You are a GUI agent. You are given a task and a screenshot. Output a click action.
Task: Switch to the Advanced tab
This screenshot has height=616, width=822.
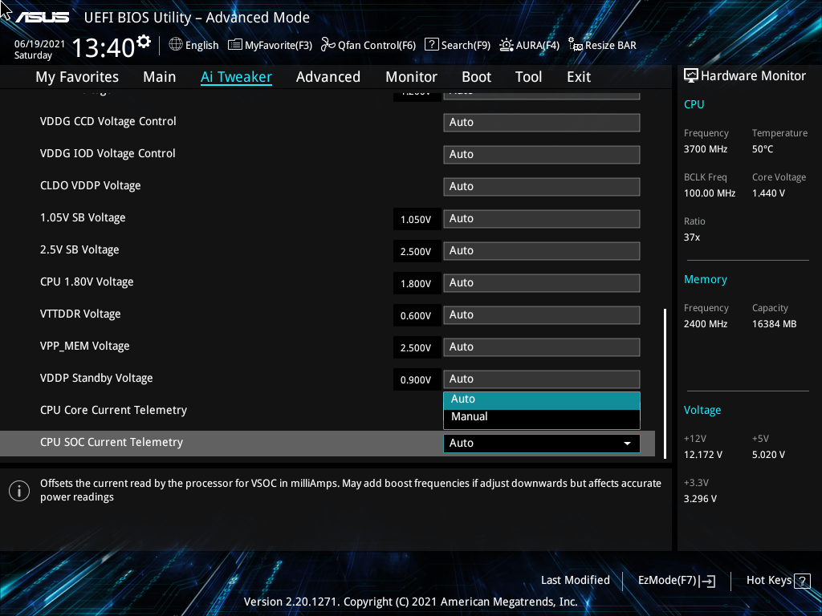[x=328, y=76]
